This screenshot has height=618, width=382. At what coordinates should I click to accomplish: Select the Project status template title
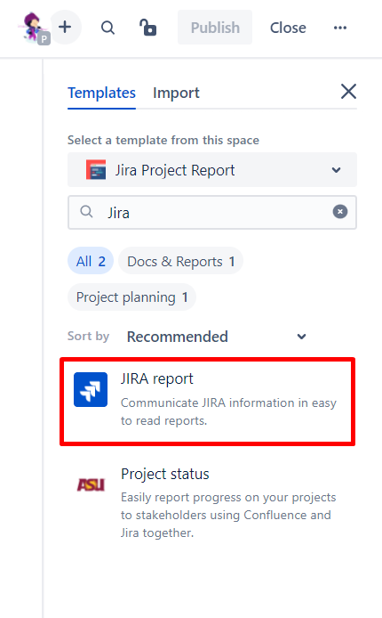165,474
